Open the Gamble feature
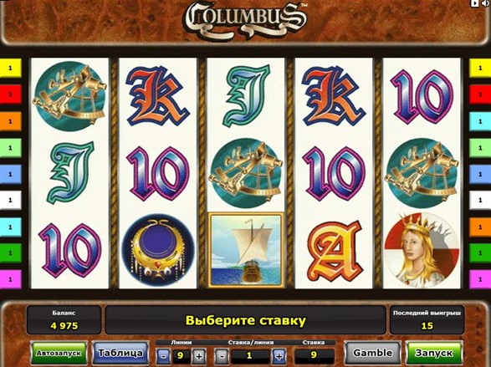 pos(372,353)
